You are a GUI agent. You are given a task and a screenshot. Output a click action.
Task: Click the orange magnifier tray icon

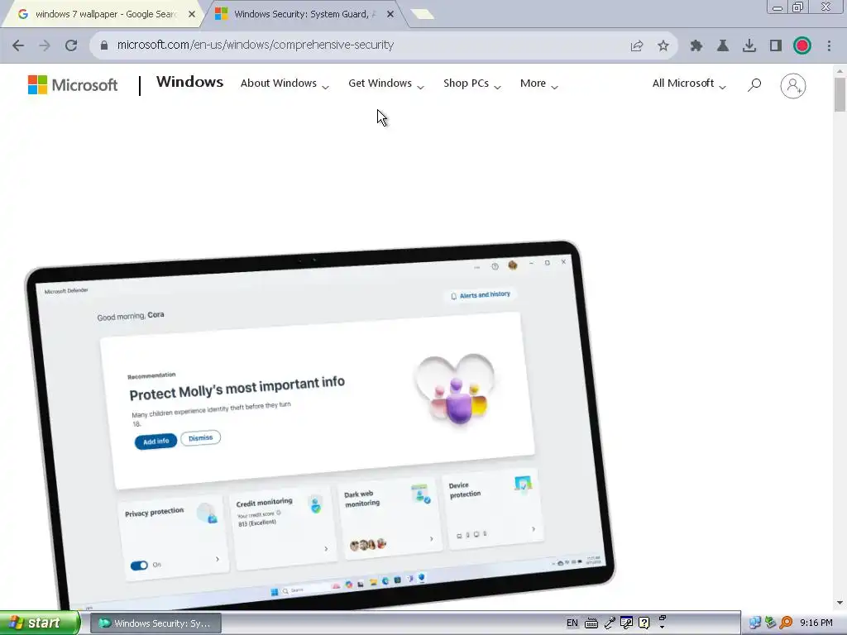[x=786, y=623]
